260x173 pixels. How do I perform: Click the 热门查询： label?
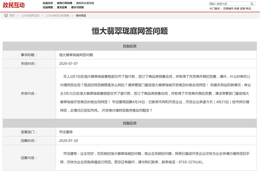click(215, 9)
